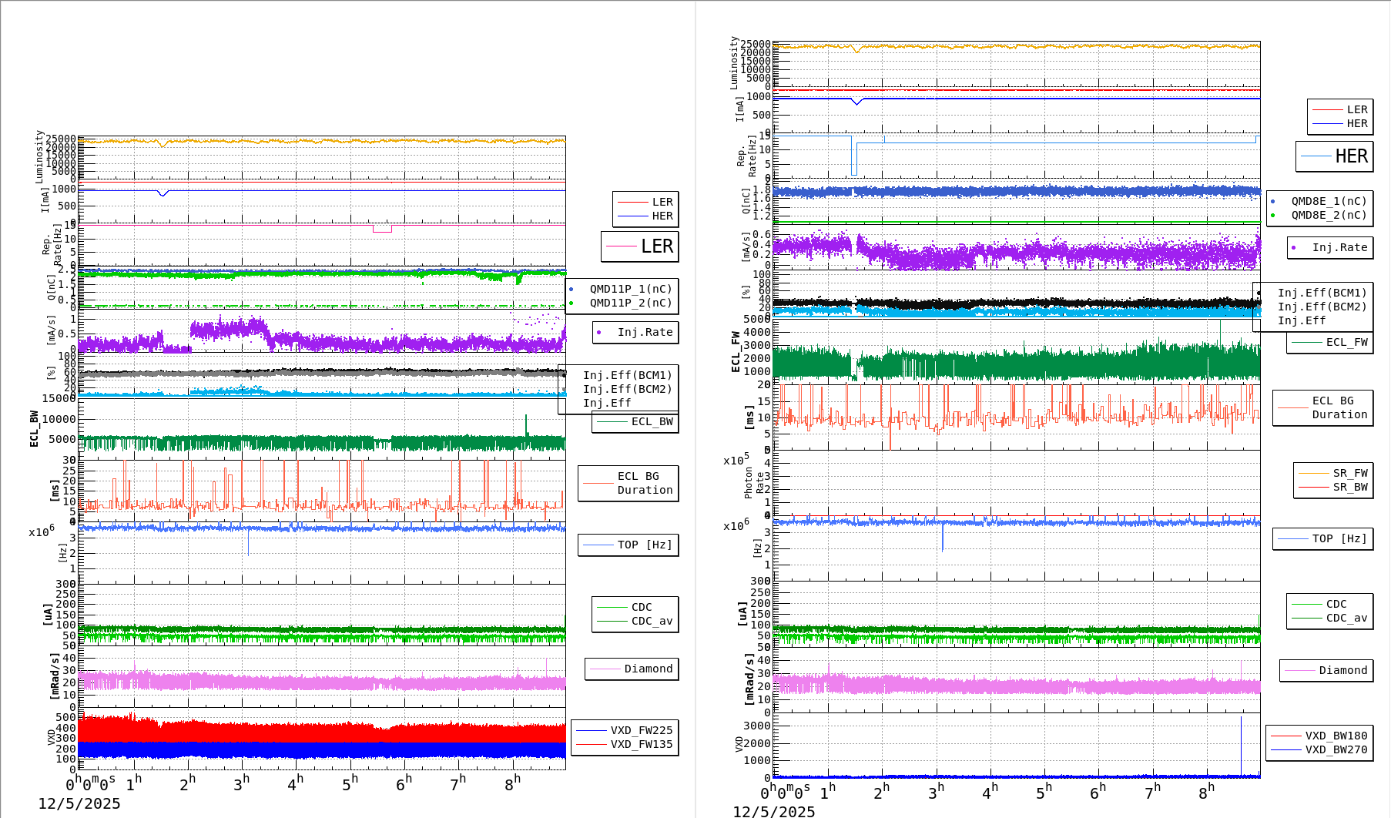Click the large HER label box
1391x818 pixels.
1336,156
